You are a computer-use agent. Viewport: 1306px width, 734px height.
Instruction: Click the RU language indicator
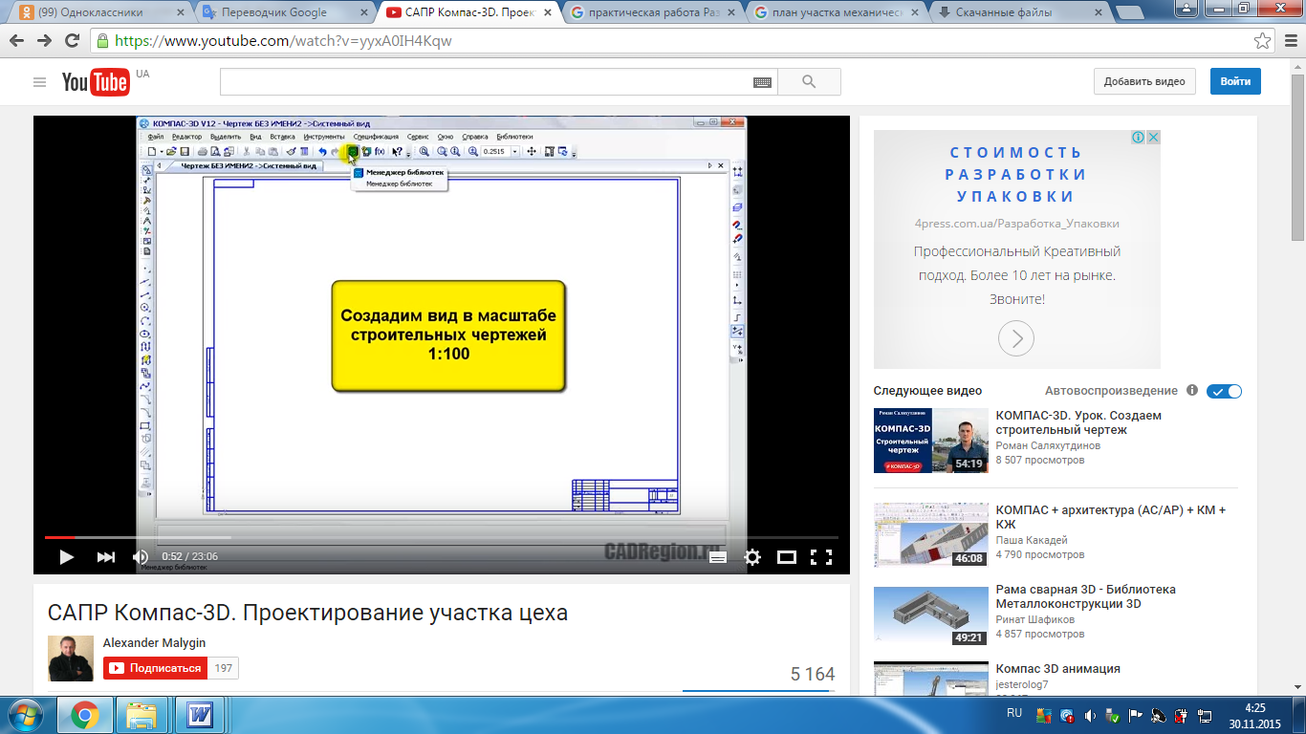1014,713
